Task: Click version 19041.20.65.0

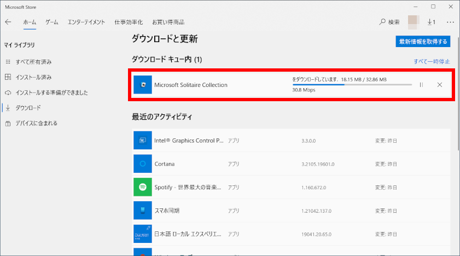Action: 316,234
